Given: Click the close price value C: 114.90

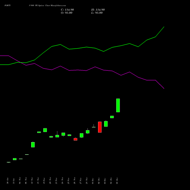Looking at the screenshot, I should (67, 10).
